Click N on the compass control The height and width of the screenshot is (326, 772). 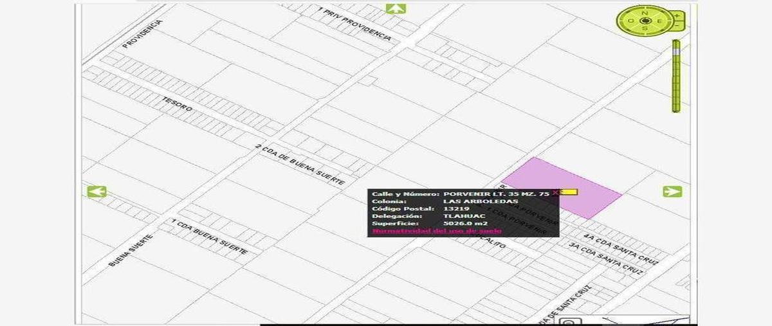tap(645, 13)
